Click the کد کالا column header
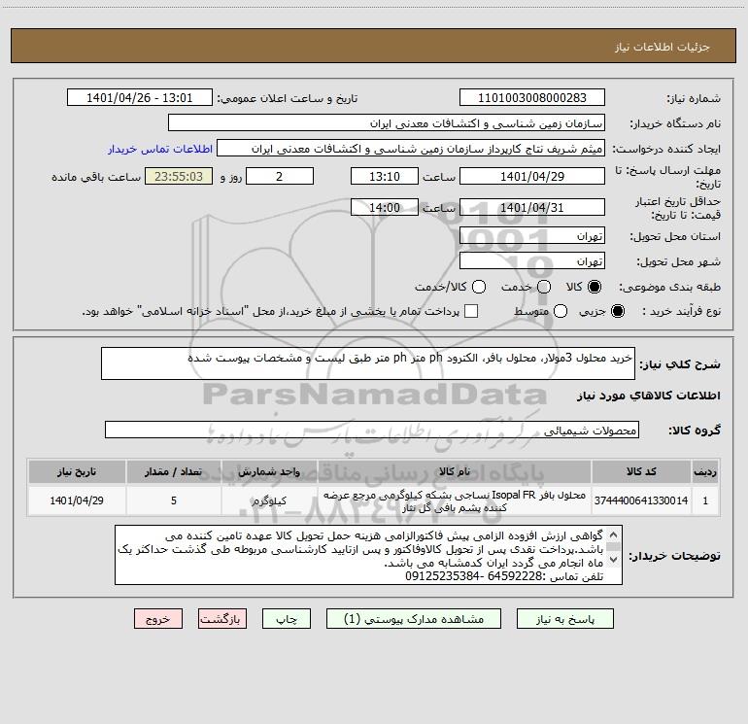This screenshot has width=748, height=724. [x=641, y=471]
